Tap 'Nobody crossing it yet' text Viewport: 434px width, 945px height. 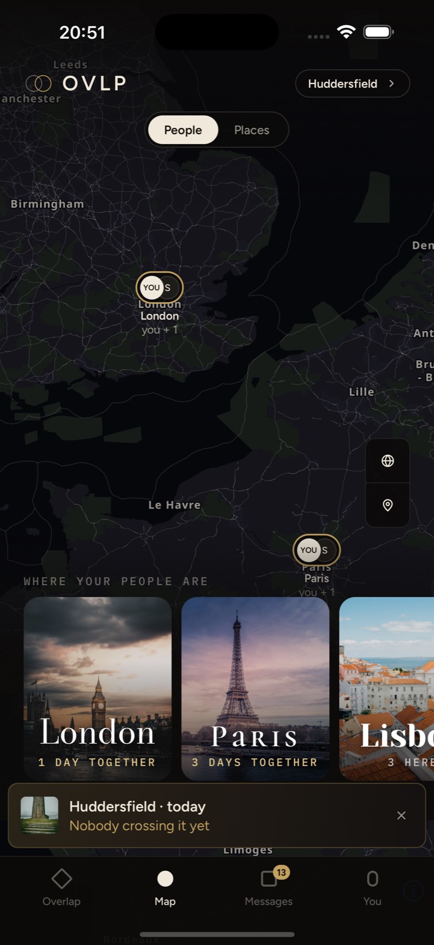[139, 826]
